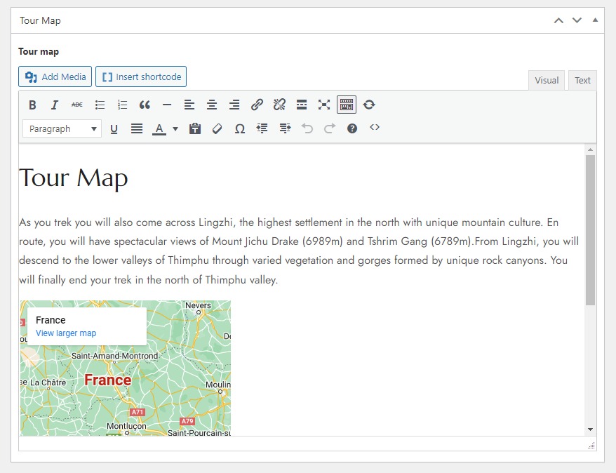Viewport: 616px width, 473px height.
Task: Align text to the right
Action: (x=234, y=105)
